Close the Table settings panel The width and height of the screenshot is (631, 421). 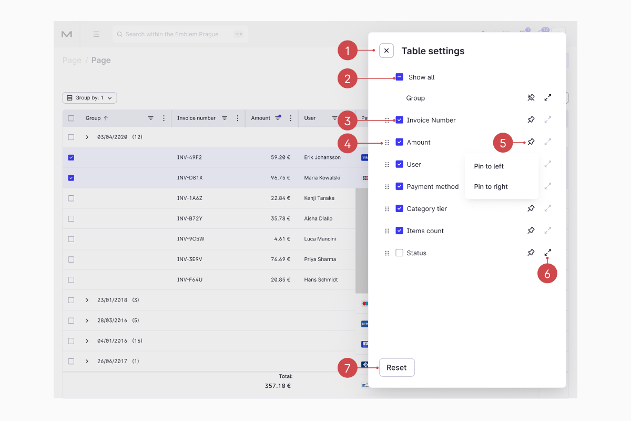[x=386, y=51]
